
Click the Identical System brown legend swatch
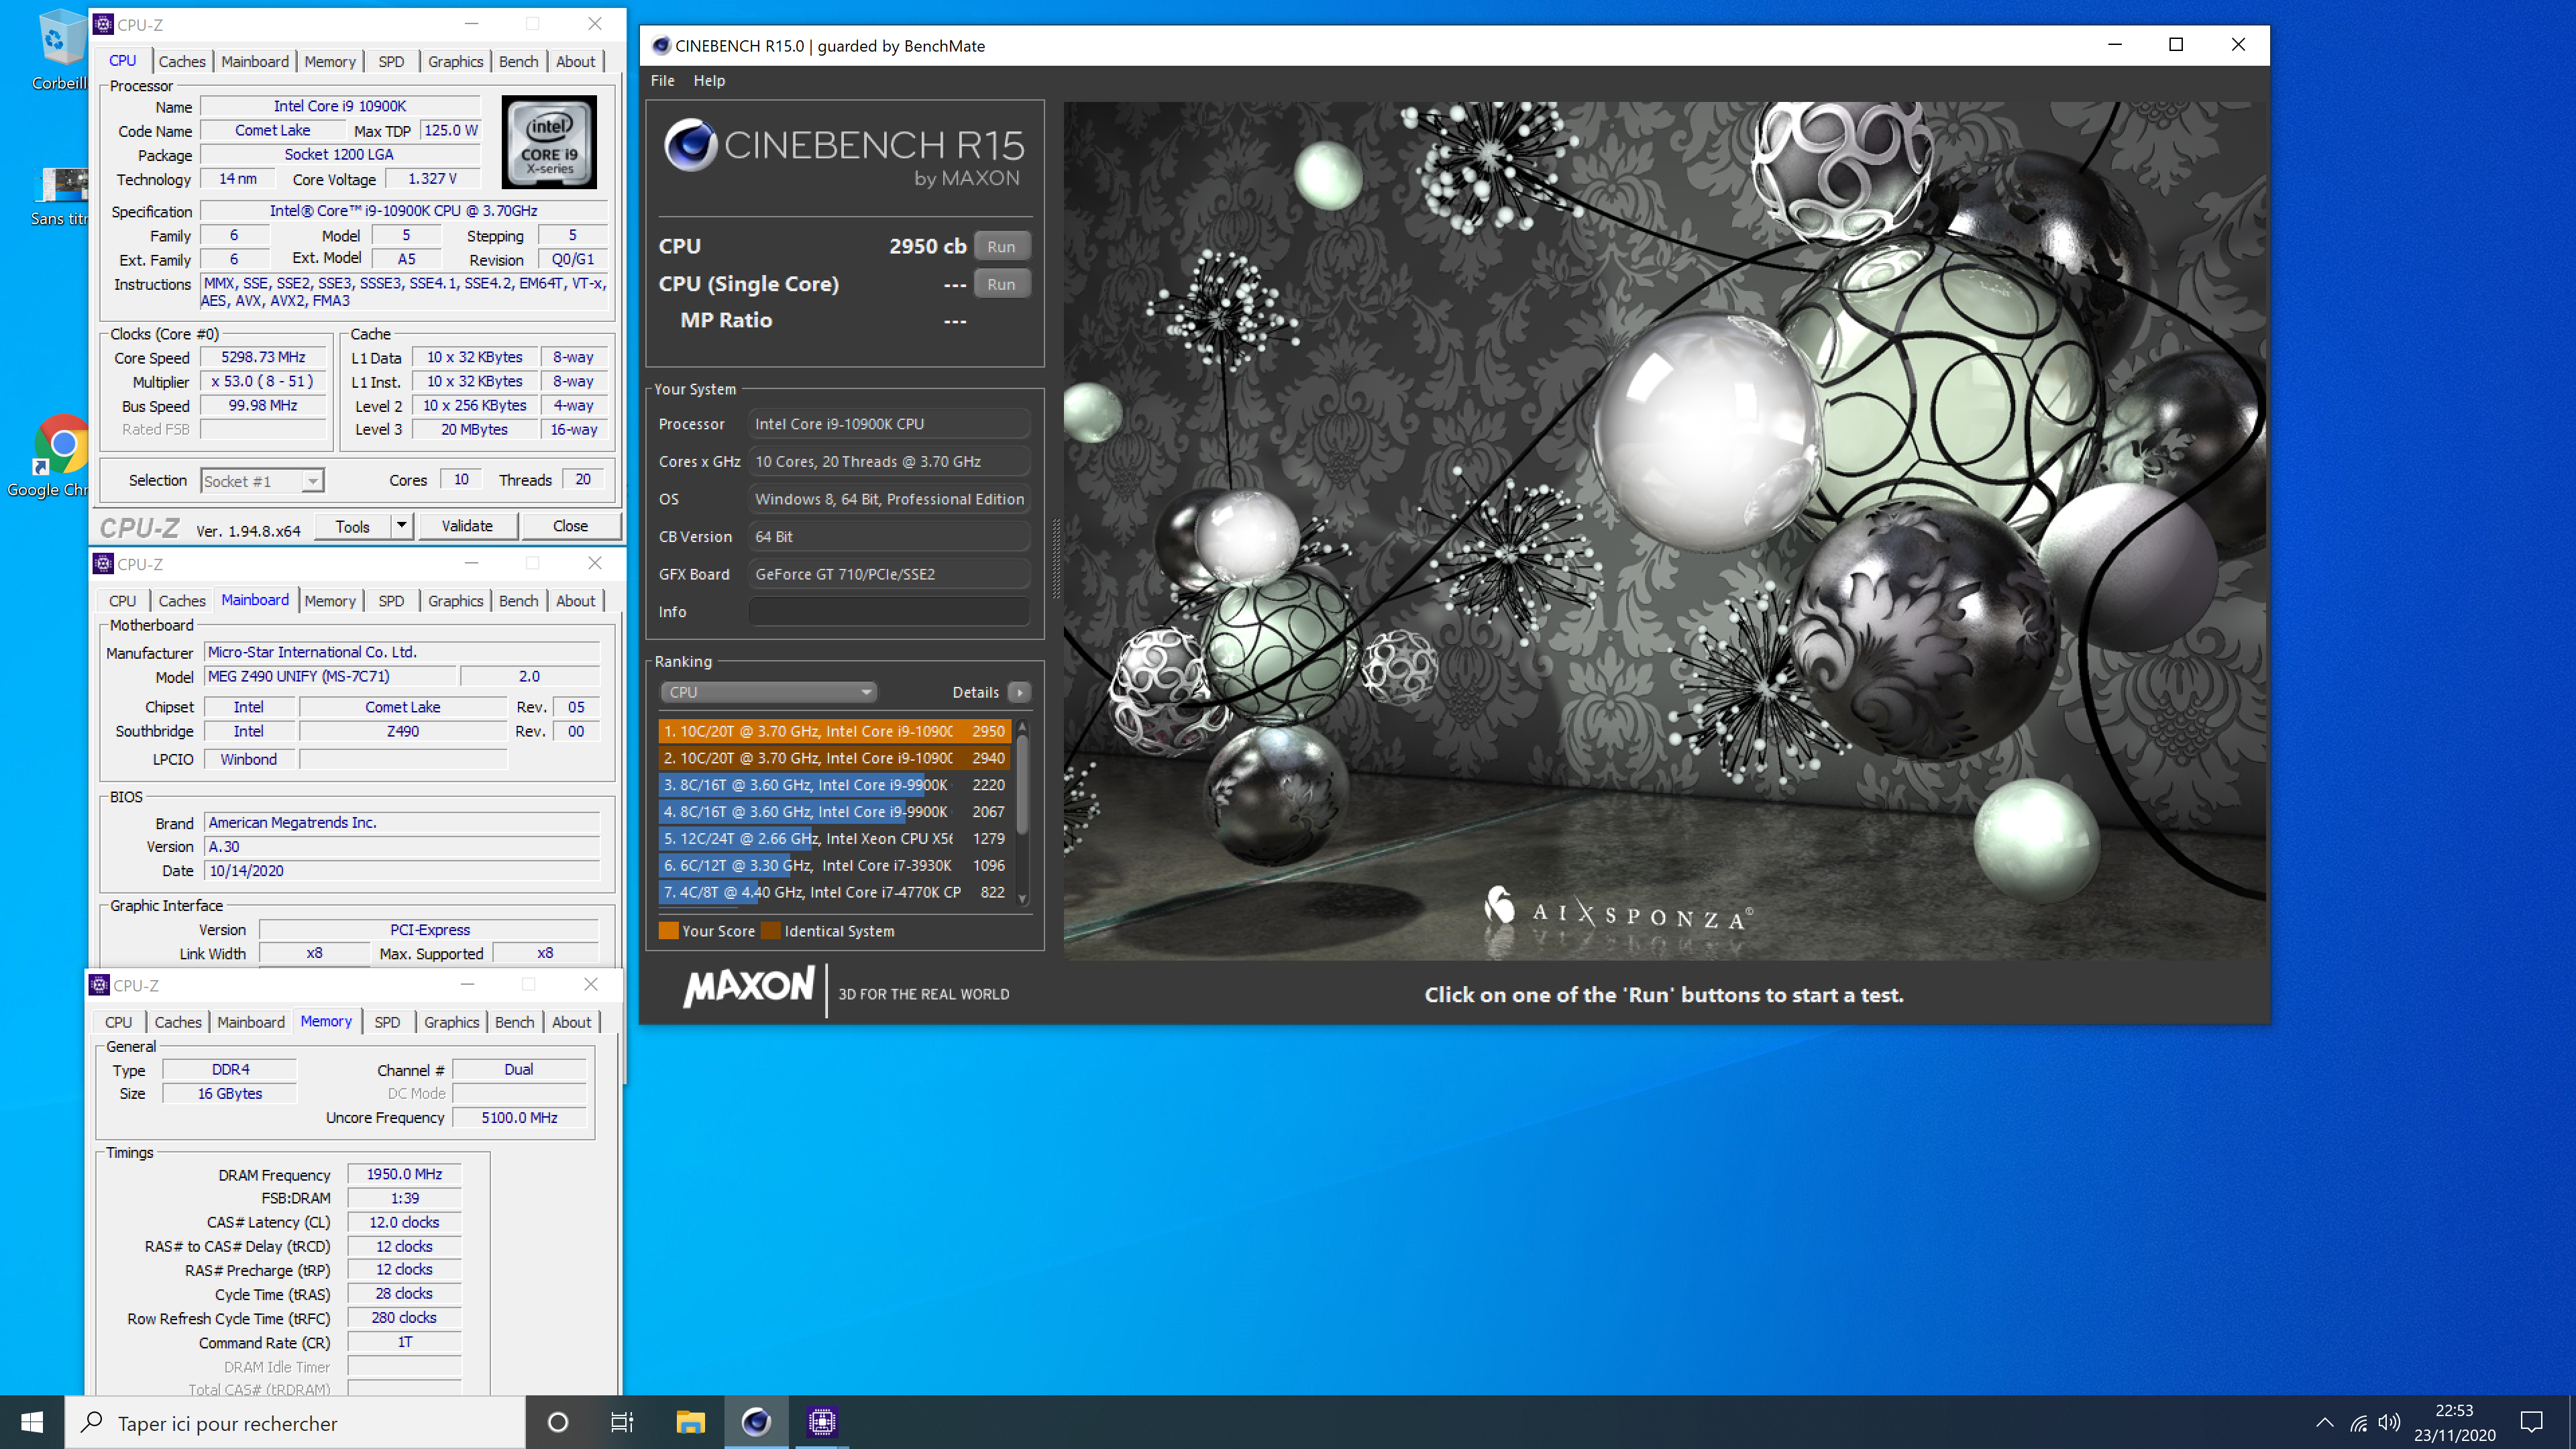770,931
